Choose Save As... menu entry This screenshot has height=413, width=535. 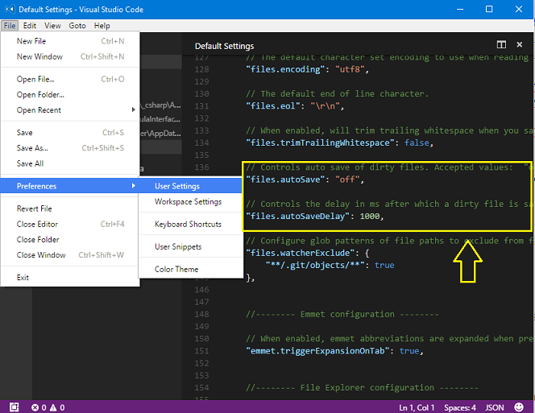pos(70,148)
